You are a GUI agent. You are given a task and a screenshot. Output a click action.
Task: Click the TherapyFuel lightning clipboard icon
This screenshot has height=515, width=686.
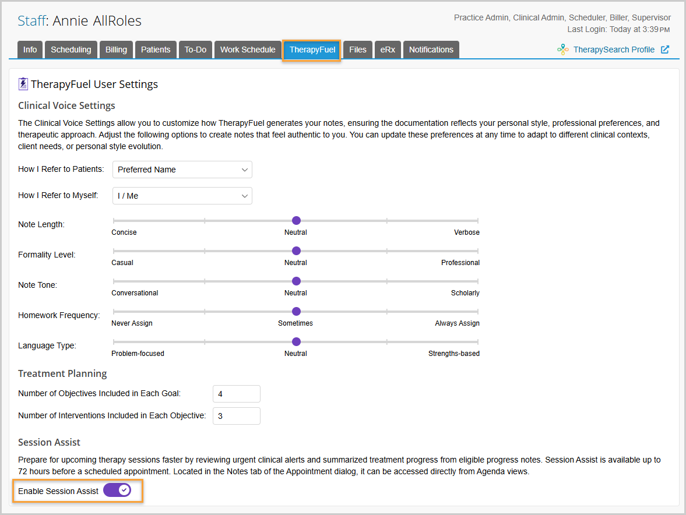[x=23, y=84]
